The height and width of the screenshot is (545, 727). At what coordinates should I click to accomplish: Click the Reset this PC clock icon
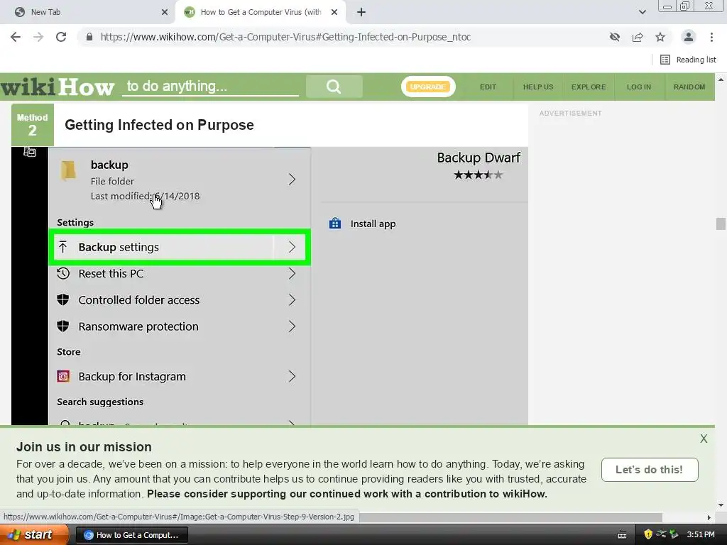click(63, 273)
